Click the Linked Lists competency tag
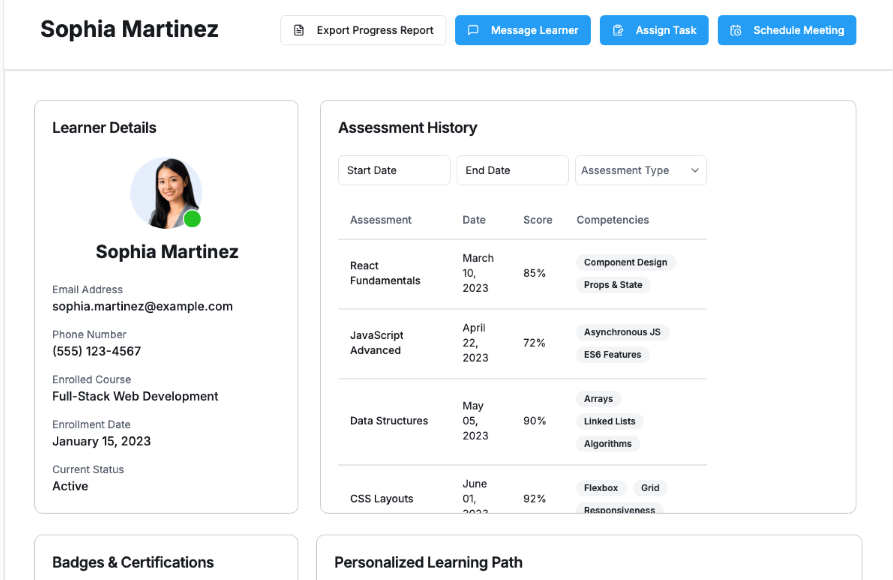This screenshot has width=893, height=580. (609, 422)
